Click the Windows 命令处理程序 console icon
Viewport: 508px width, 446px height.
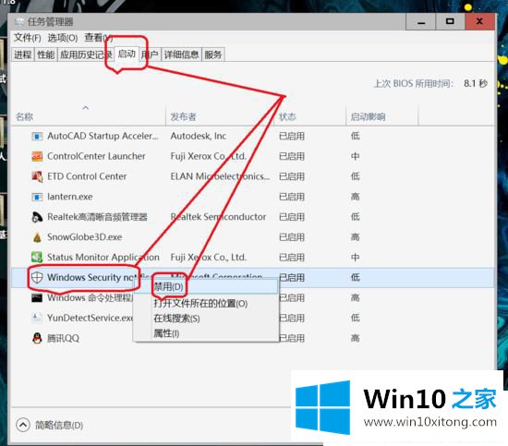pyautogui.click(x=37, y=297)
